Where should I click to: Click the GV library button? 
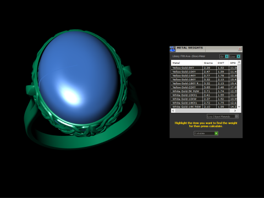pyautogui.click(x=224, y=57)
